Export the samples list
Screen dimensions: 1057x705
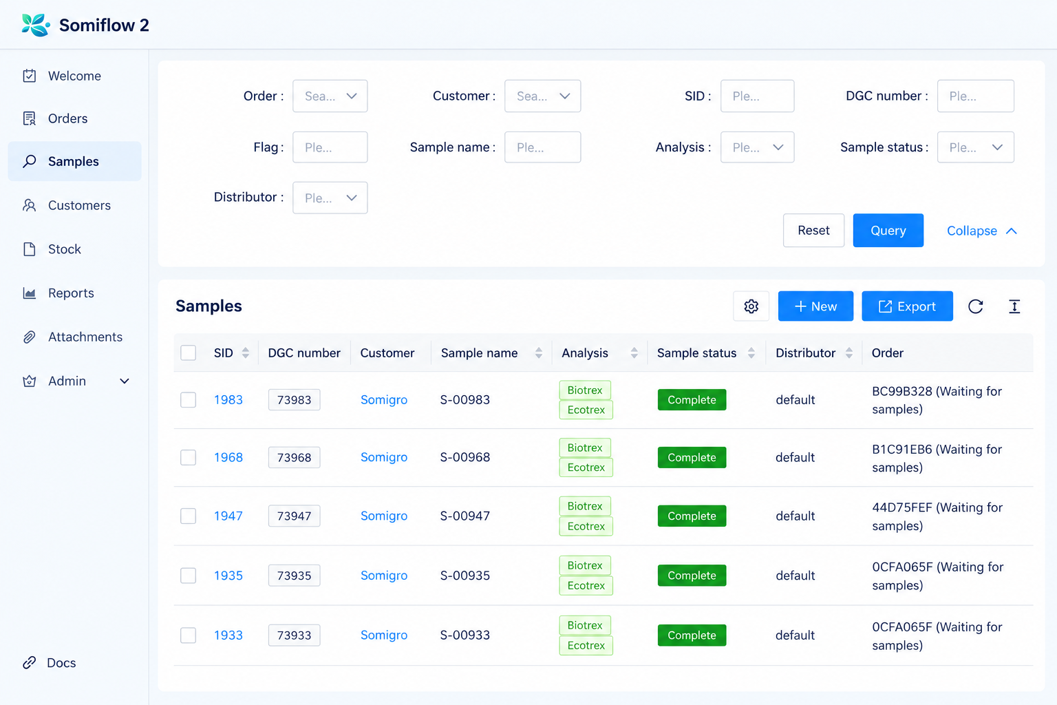pos(907,306)
